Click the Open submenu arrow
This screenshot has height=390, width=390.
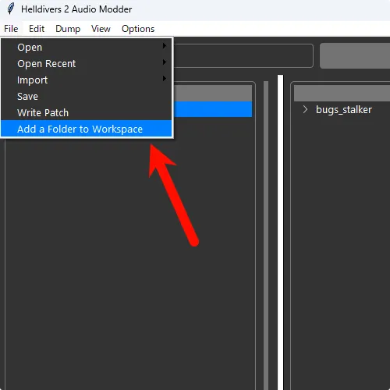pos(165,46)
